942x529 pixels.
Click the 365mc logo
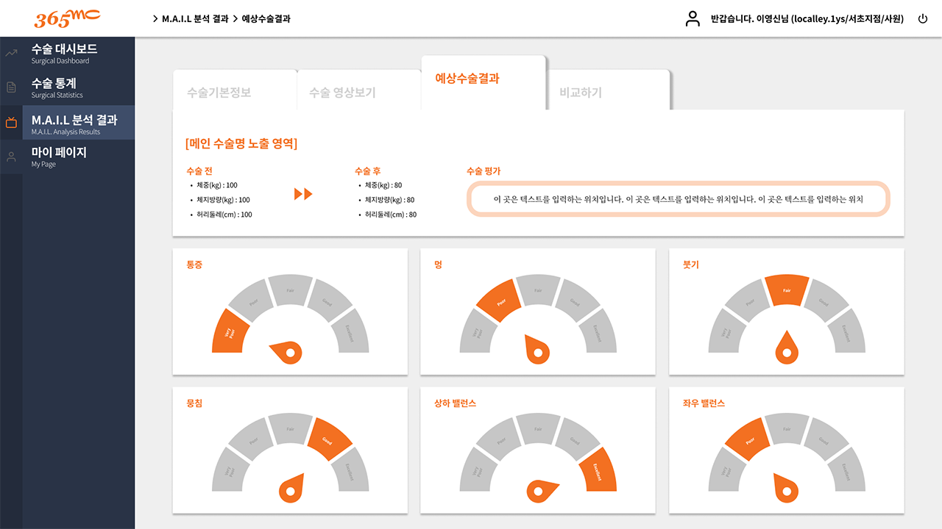67,18
